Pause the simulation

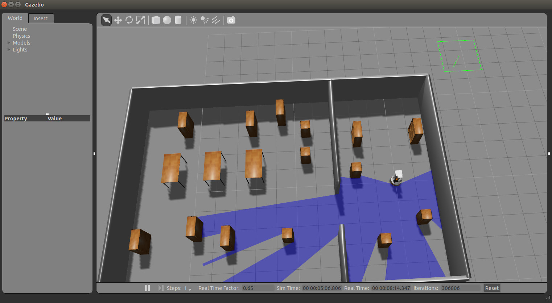[147, 288]
